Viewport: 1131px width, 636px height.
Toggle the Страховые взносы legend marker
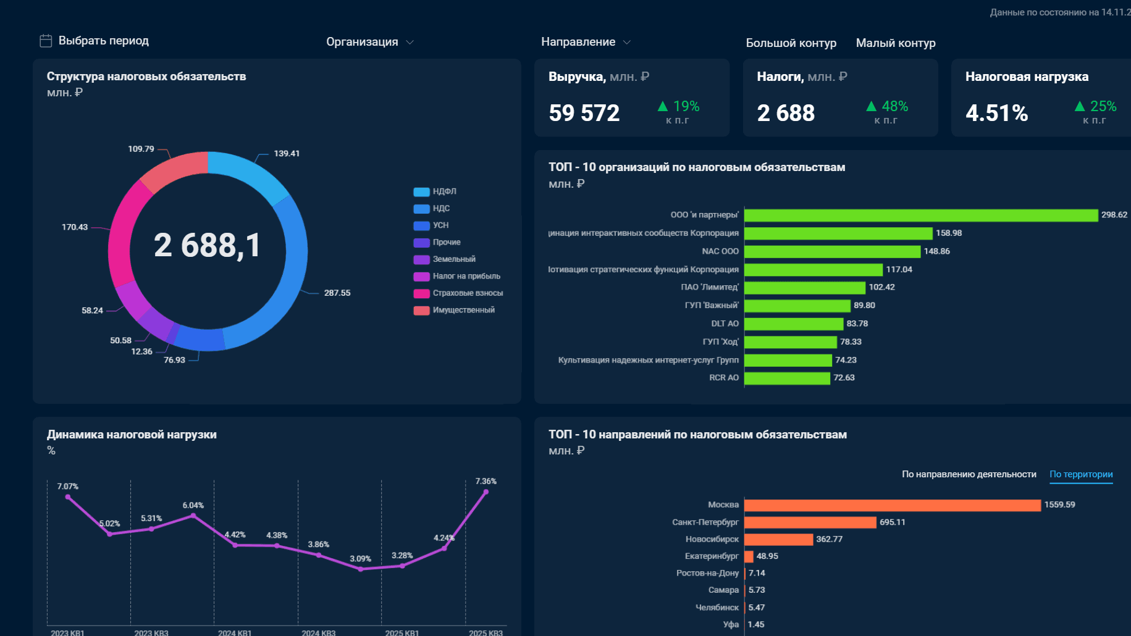[421, 293]
